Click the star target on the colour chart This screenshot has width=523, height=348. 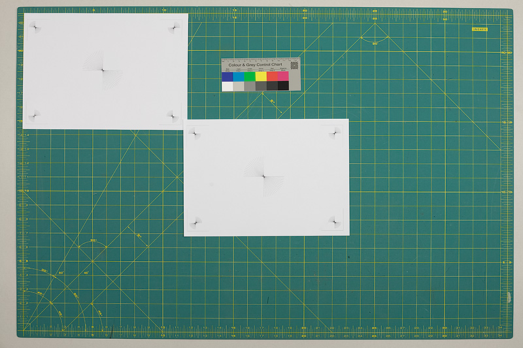[294, 64]
